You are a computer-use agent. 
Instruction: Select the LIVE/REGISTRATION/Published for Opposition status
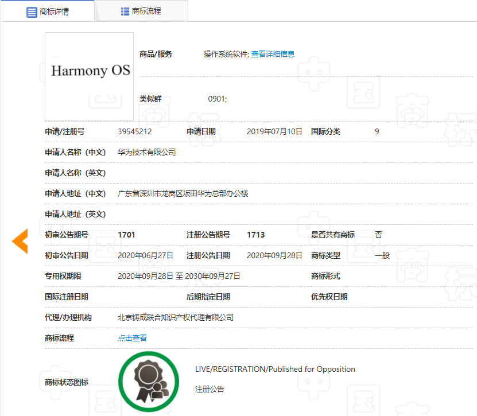(275, 369)
